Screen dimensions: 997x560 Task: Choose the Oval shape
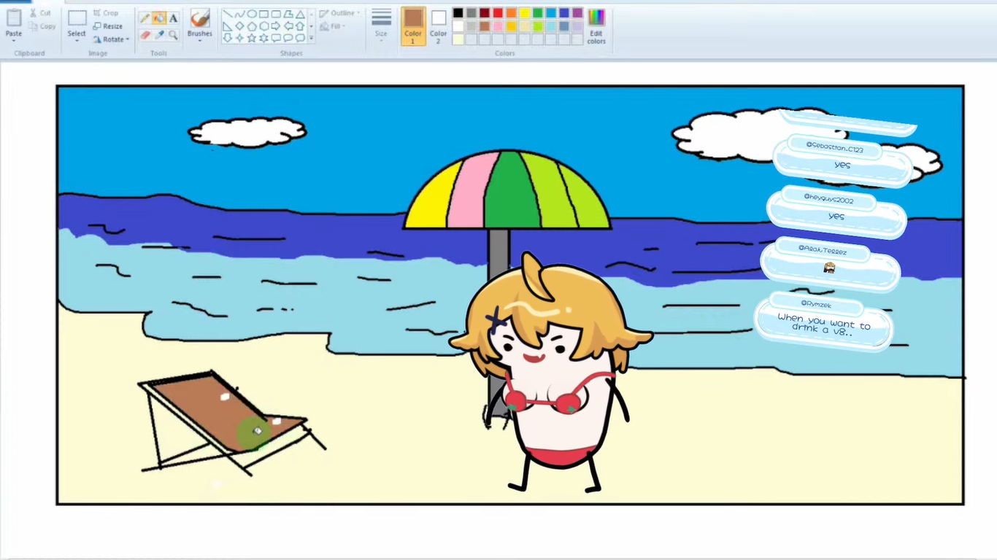[x=252, y=14]
